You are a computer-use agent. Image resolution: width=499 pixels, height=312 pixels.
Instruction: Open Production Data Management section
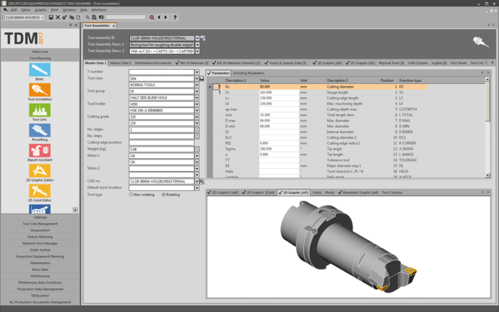(40, 289)
